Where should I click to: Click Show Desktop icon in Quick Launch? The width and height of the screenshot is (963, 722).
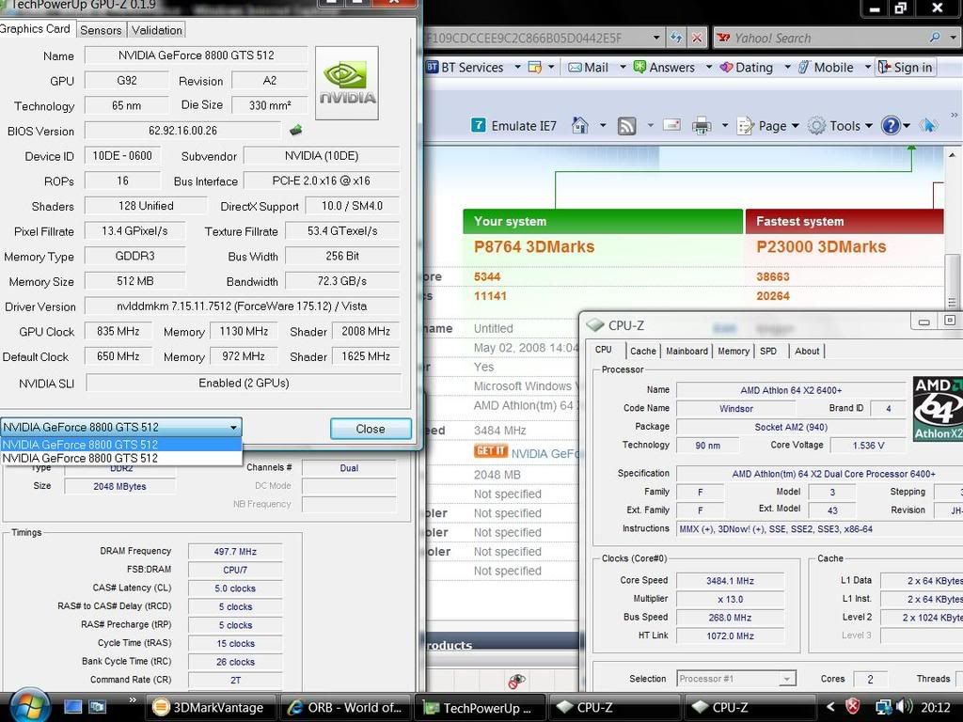click(72, 707)
